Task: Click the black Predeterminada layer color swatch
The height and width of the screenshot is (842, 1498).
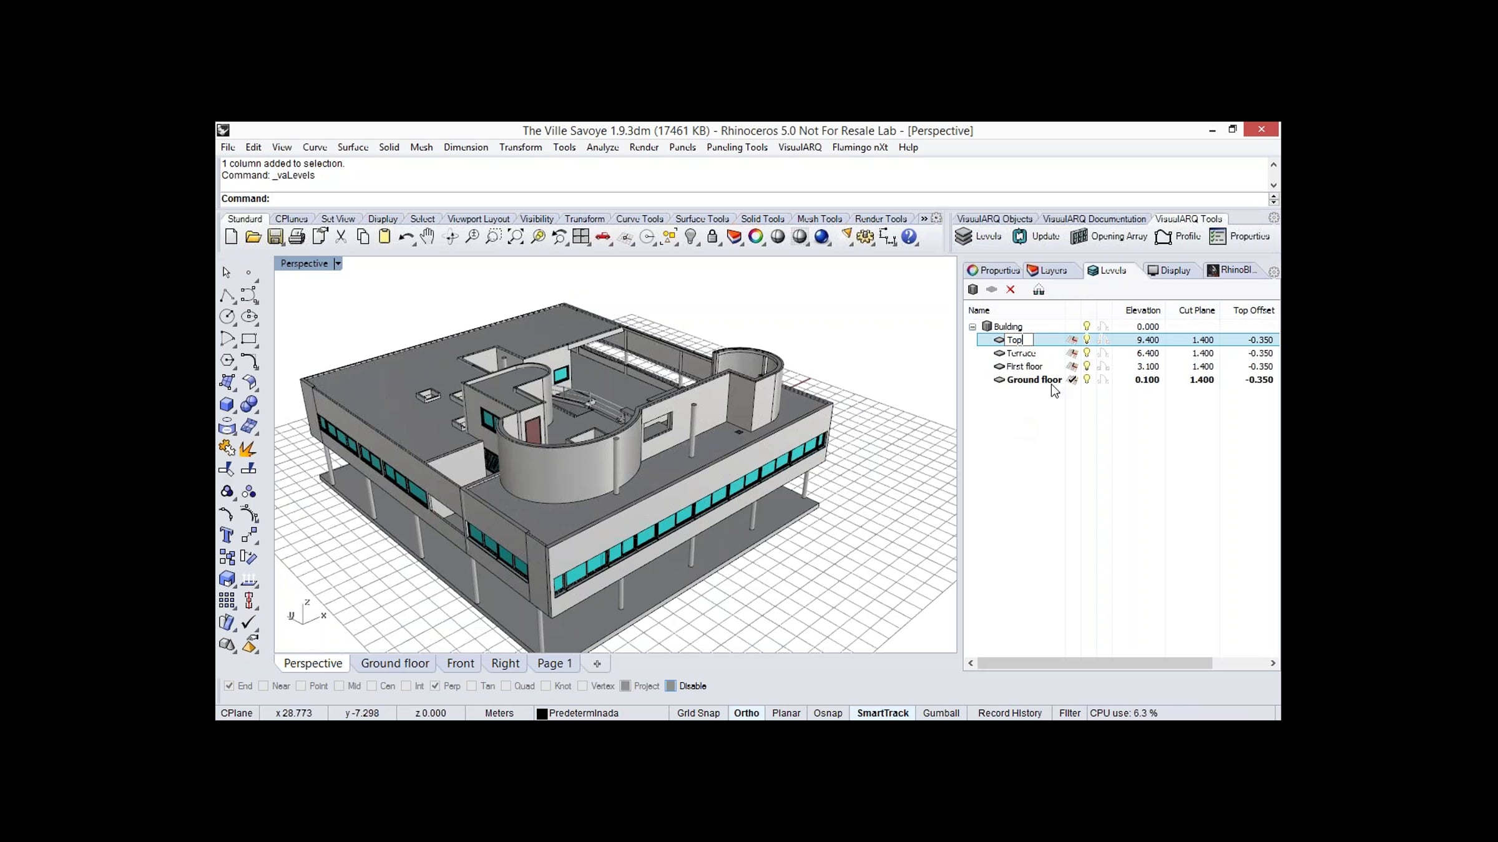Action: (542, 714)
